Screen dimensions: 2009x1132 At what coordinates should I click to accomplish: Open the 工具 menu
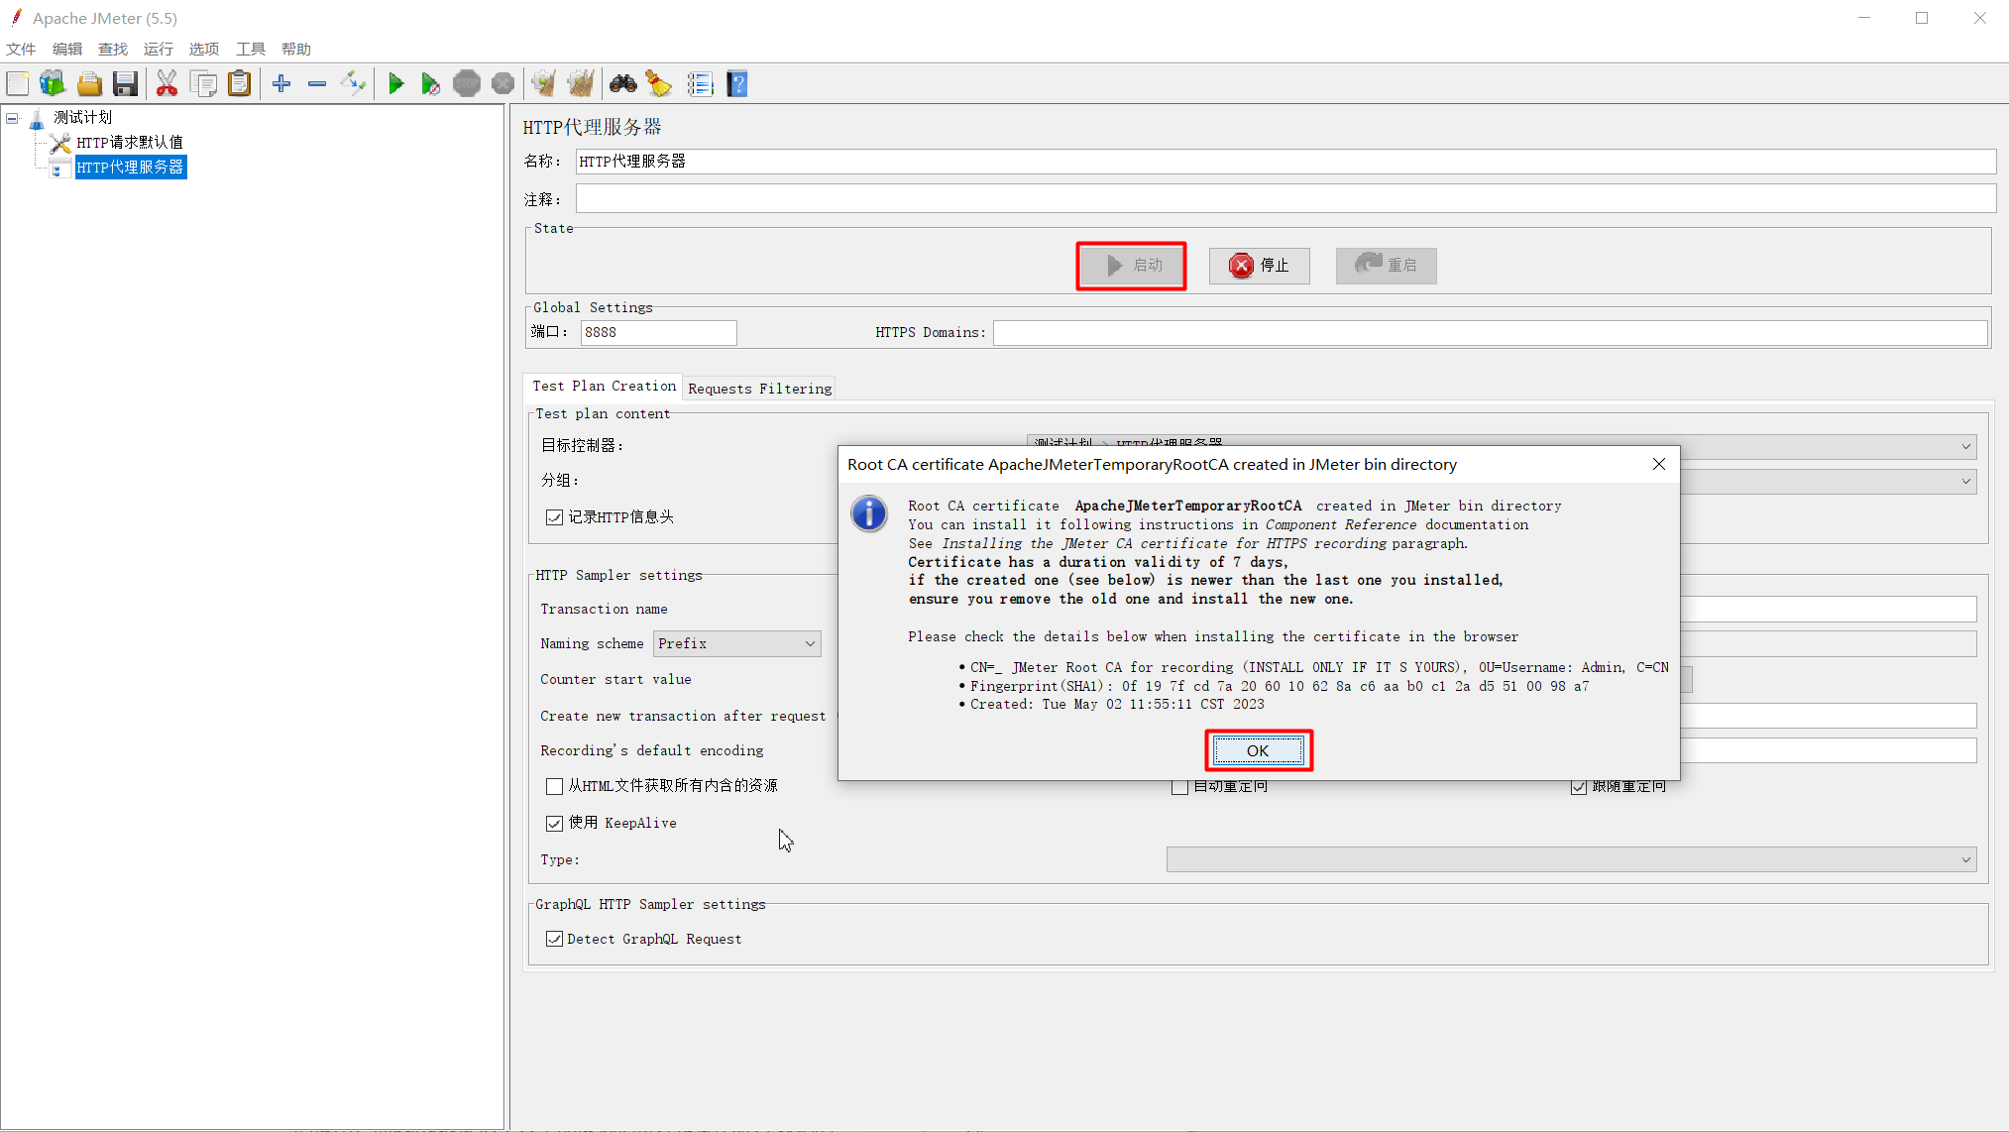tap(251, 49)
